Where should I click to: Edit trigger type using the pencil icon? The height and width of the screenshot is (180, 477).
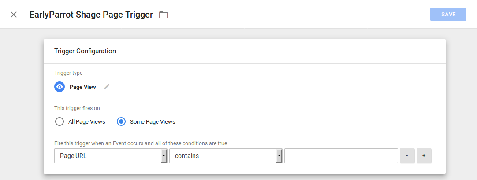[107, 87]
